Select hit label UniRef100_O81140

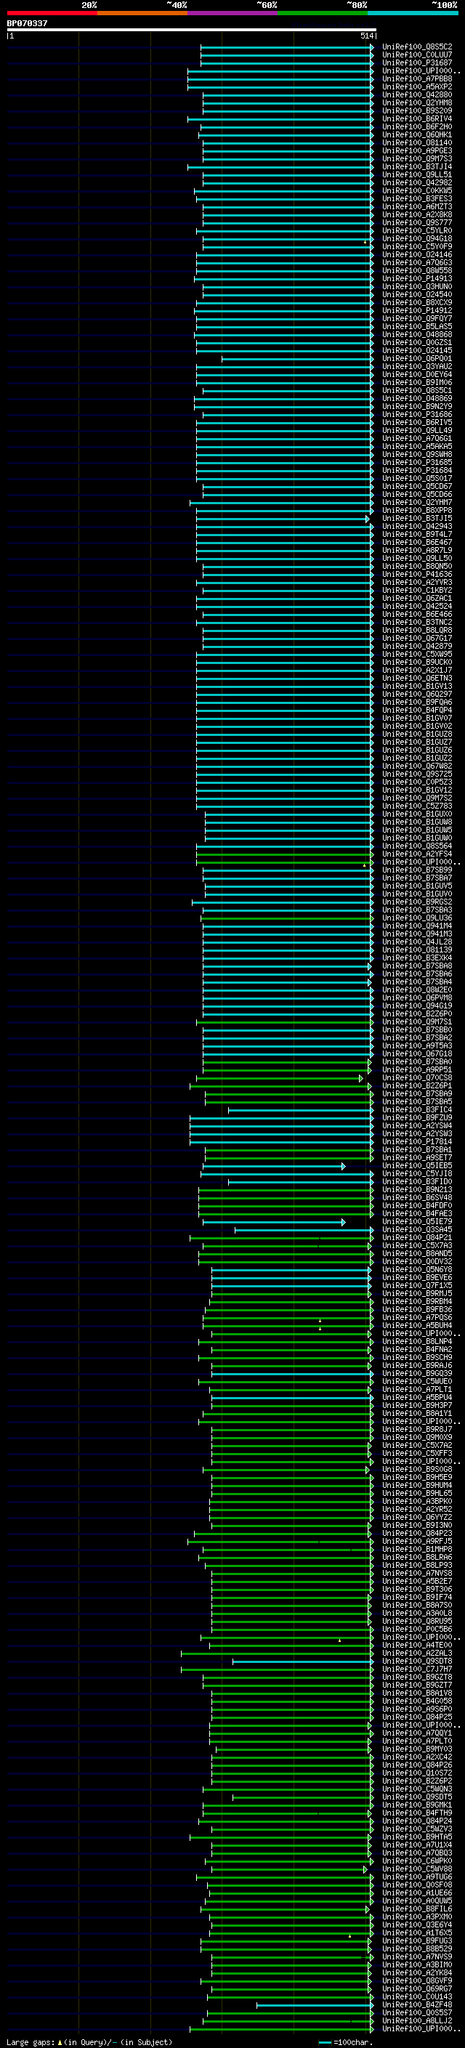tap(417, 142)
